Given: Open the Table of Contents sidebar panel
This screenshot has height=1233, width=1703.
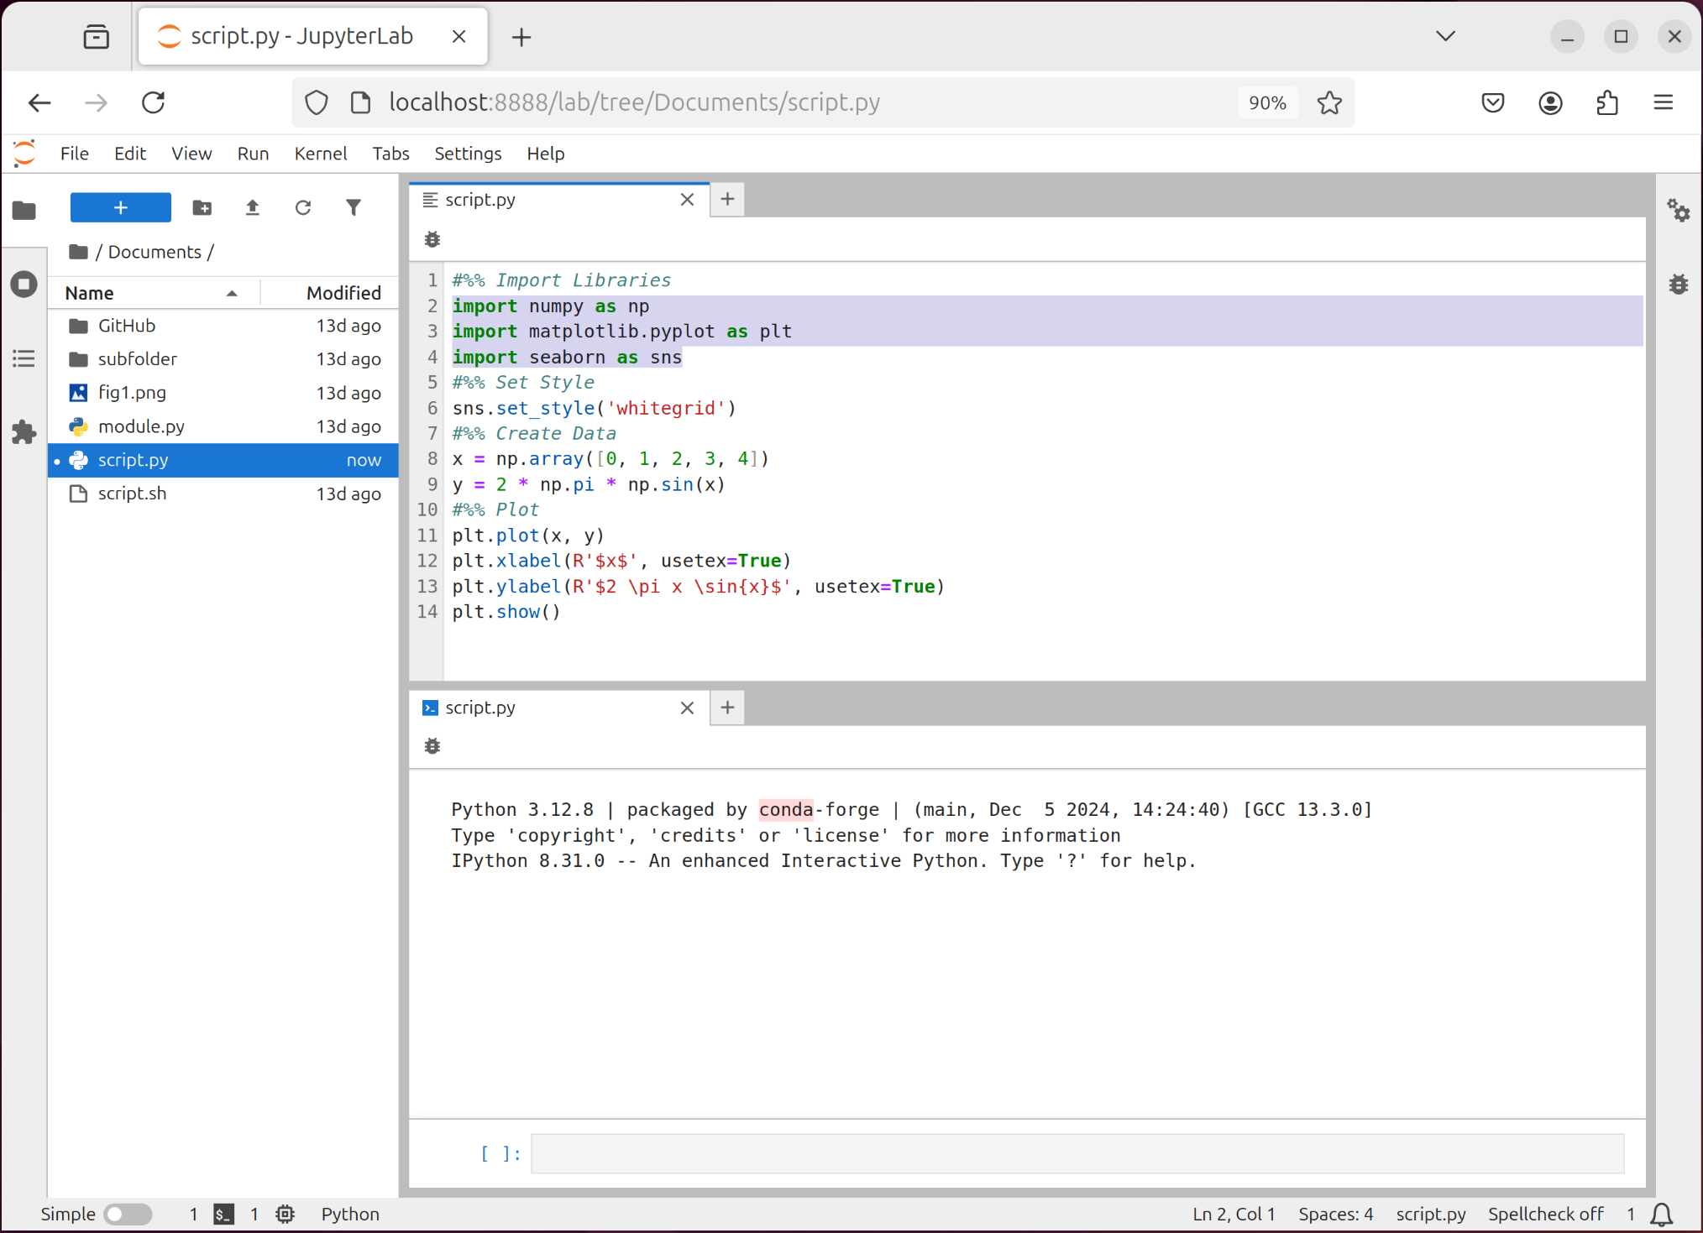Looking at the screenshot, I should pos(24,359).
